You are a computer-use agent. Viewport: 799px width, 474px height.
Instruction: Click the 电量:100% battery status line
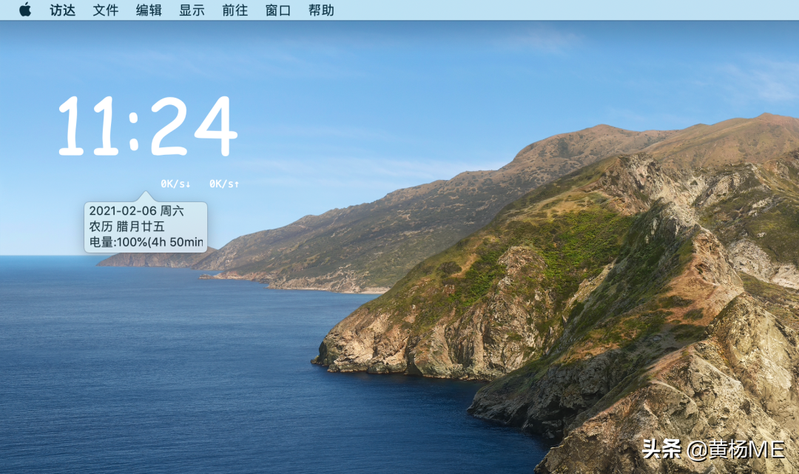[146, 242]
